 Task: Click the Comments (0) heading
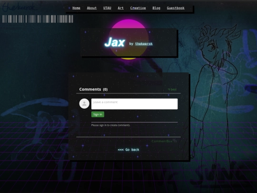pos(93,89)
